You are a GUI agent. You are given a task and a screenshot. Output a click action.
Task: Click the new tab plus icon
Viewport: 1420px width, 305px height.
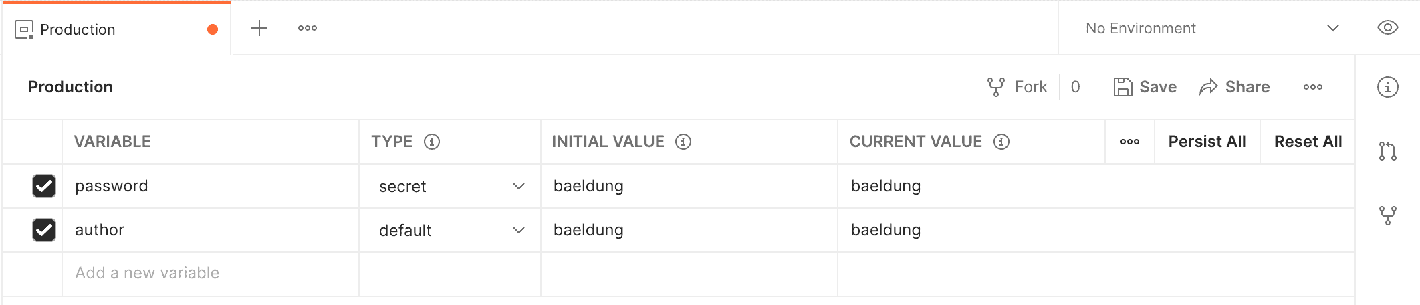click(259, 28)
